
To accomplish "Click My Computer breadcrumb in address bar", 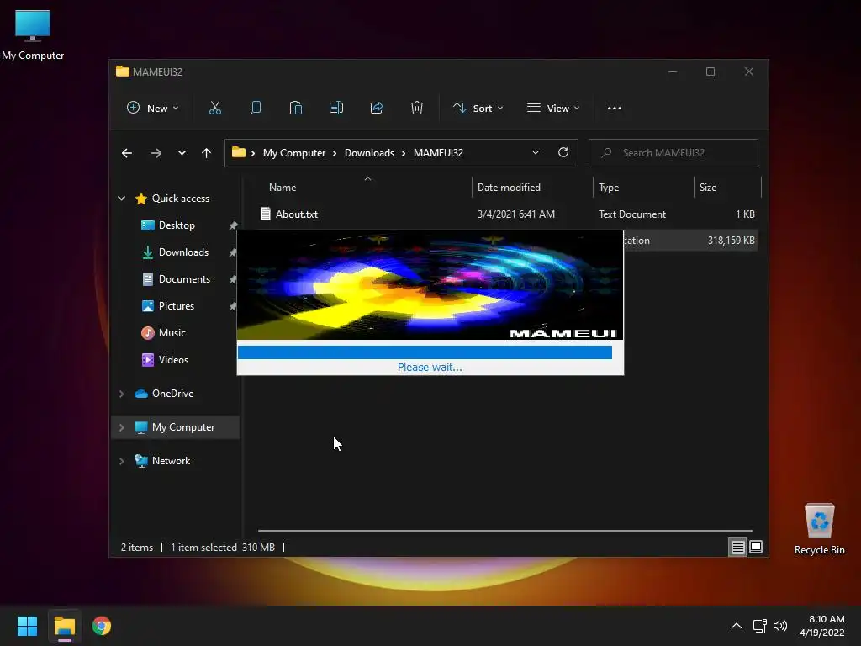I will pos(293,153).
